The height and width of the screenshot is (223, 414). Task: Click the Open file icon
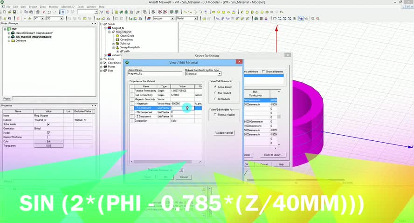tap(9, 12)
